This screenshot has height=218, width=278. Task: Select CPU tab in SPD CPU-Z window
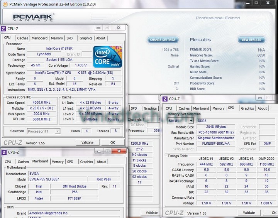click(169, 108)
